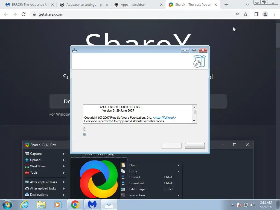The height and width of the screenshot is (210, 280).
Task: Share this page using the share icon
Action: coord(237,14)
